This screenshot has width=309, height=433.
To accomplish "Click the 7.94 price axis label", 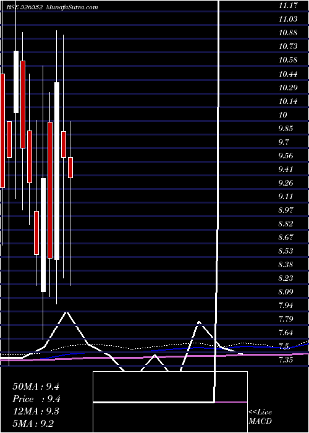I will (x=286, y=306).
